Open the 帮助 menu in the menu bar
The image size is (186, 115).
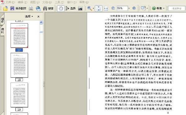(x=84, y=2)
